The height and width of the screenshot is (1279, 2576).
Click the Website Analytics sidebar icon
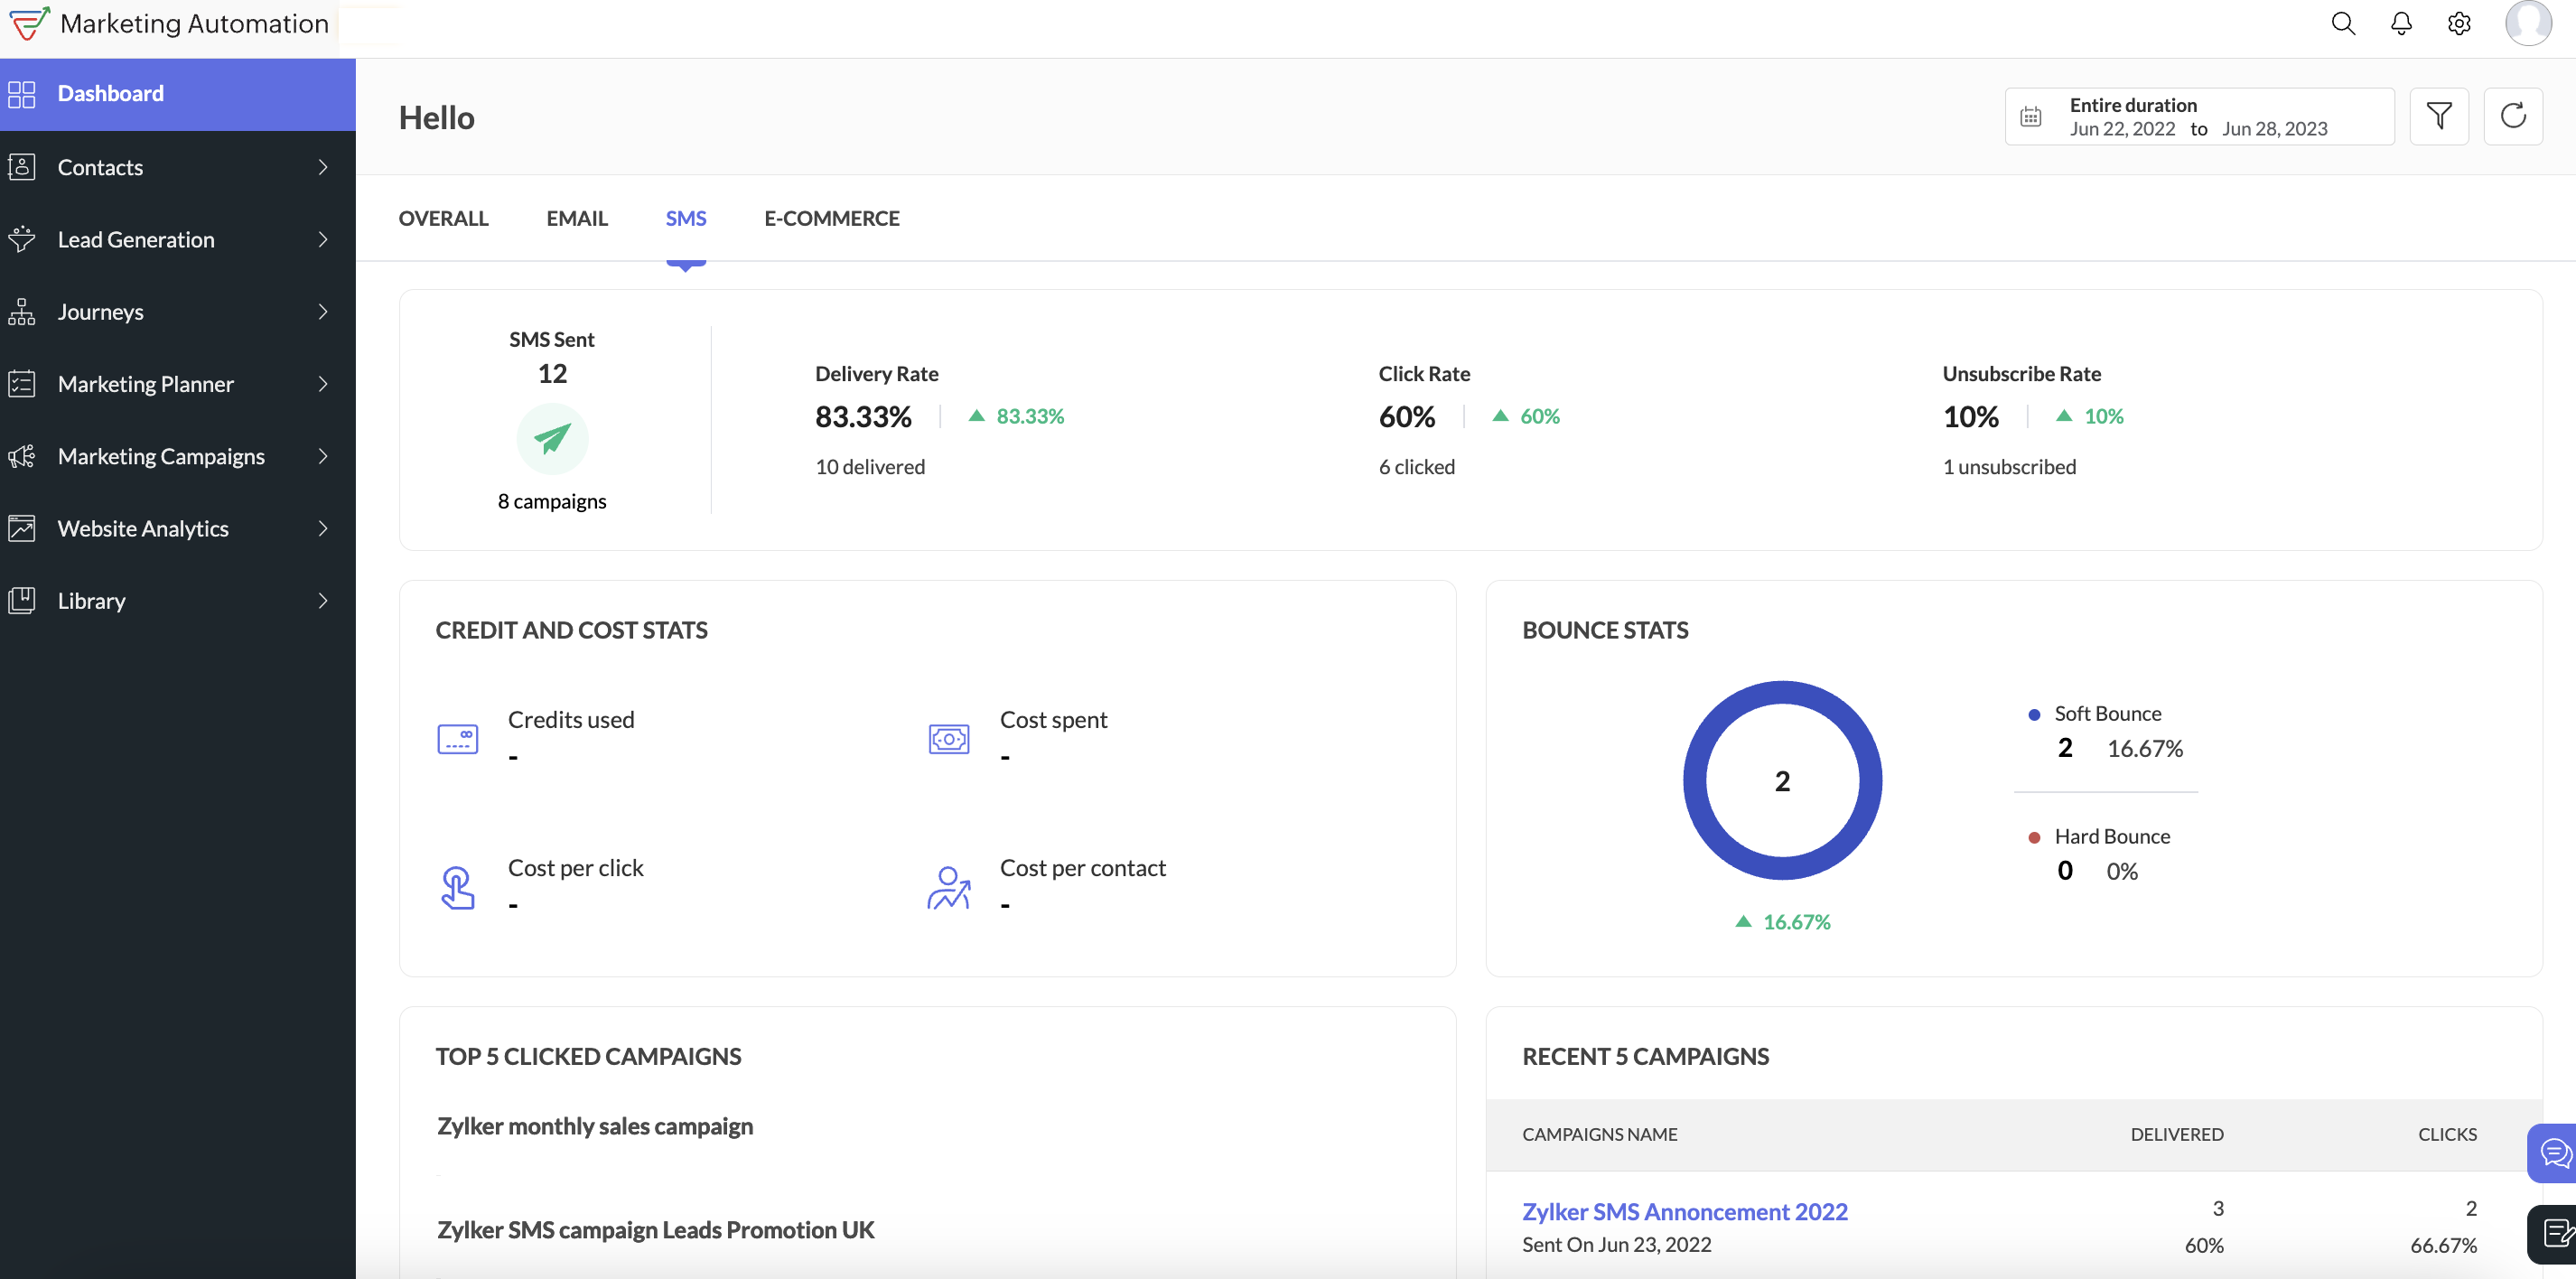tap(23, 527)
